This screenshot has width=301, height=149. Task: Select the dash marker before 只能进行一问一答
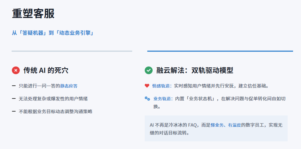14,86
